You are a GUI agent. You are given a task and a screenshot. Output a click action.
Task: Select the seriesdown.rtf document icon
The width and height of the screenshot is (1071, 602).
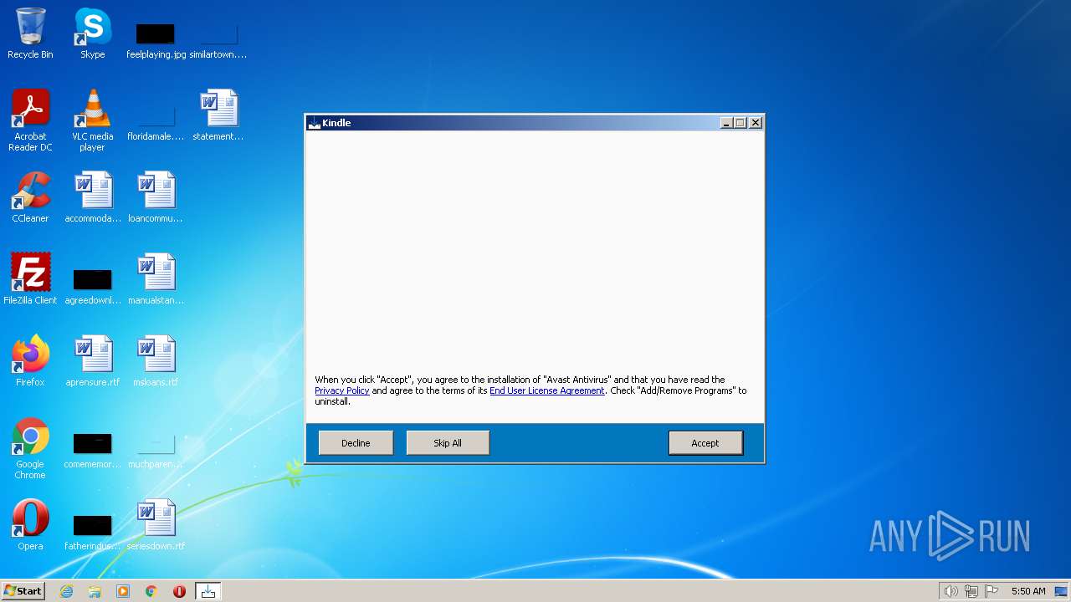point(156,525)
